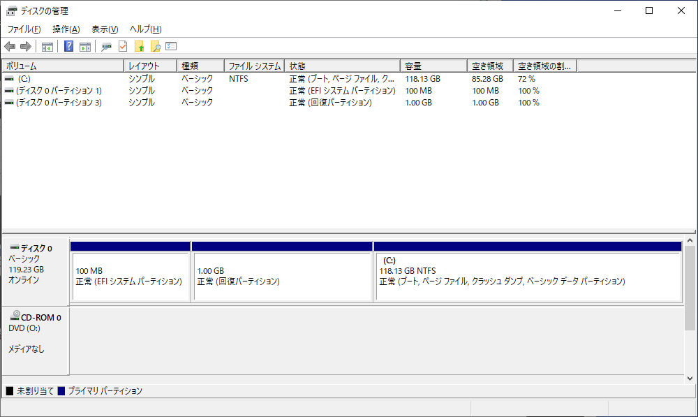Select the CD-ROM 0 DVD (O:) header panel

[x=35, y=340]
